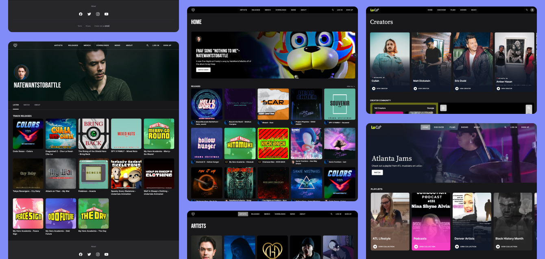
Task: Click View Creator arrow under Cullah
Action: [374, 88]
